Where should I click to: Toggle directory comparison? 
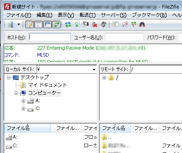[124, 24]
